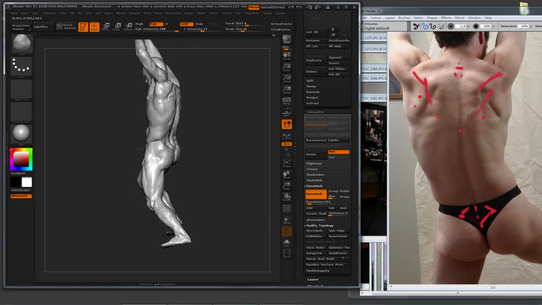Screen dimensions: 542x305
Task: Adjust the DynaMesh Resolution slider
Action: (327, 202)
